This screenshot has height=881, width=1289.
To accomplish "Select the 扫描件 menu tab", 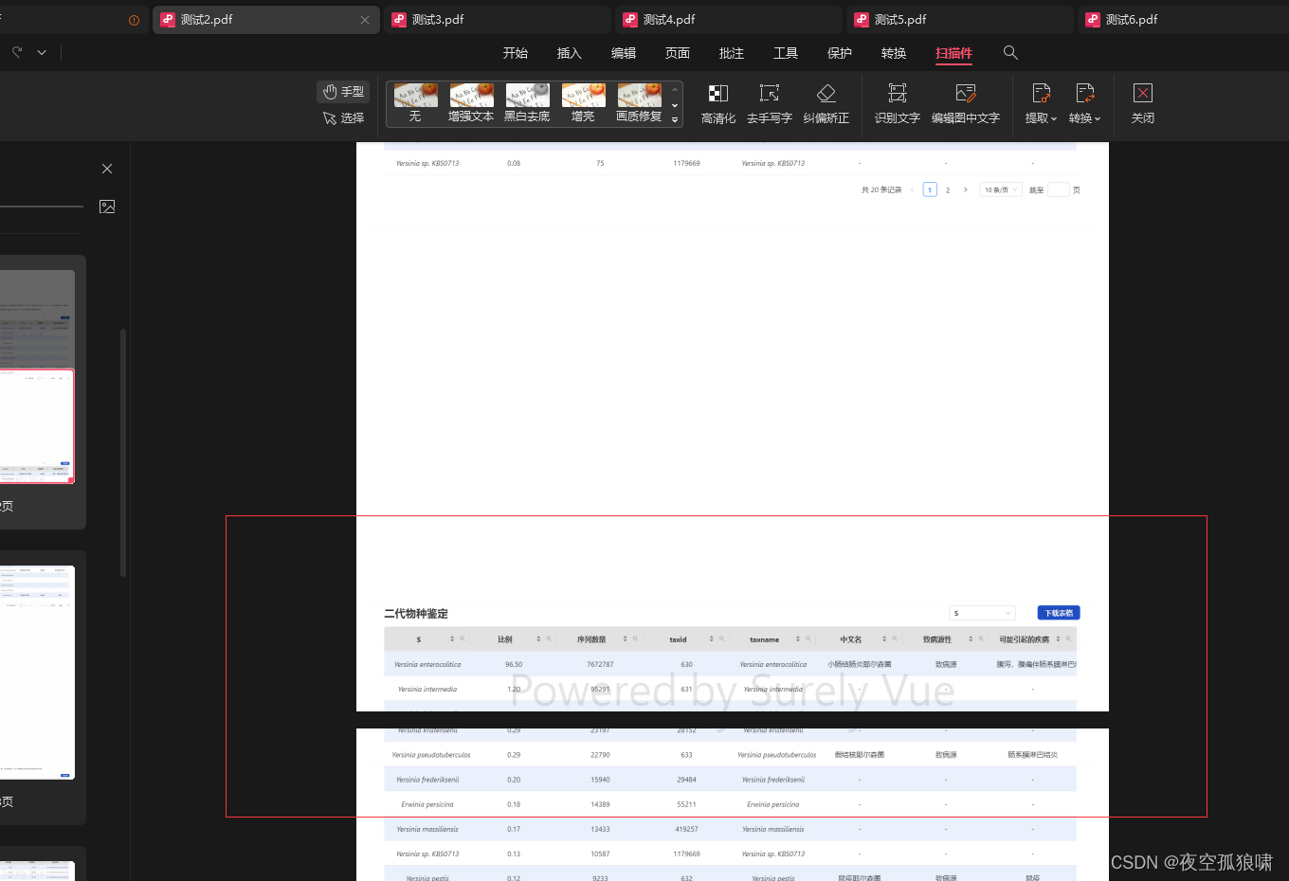I will (953, 53).
